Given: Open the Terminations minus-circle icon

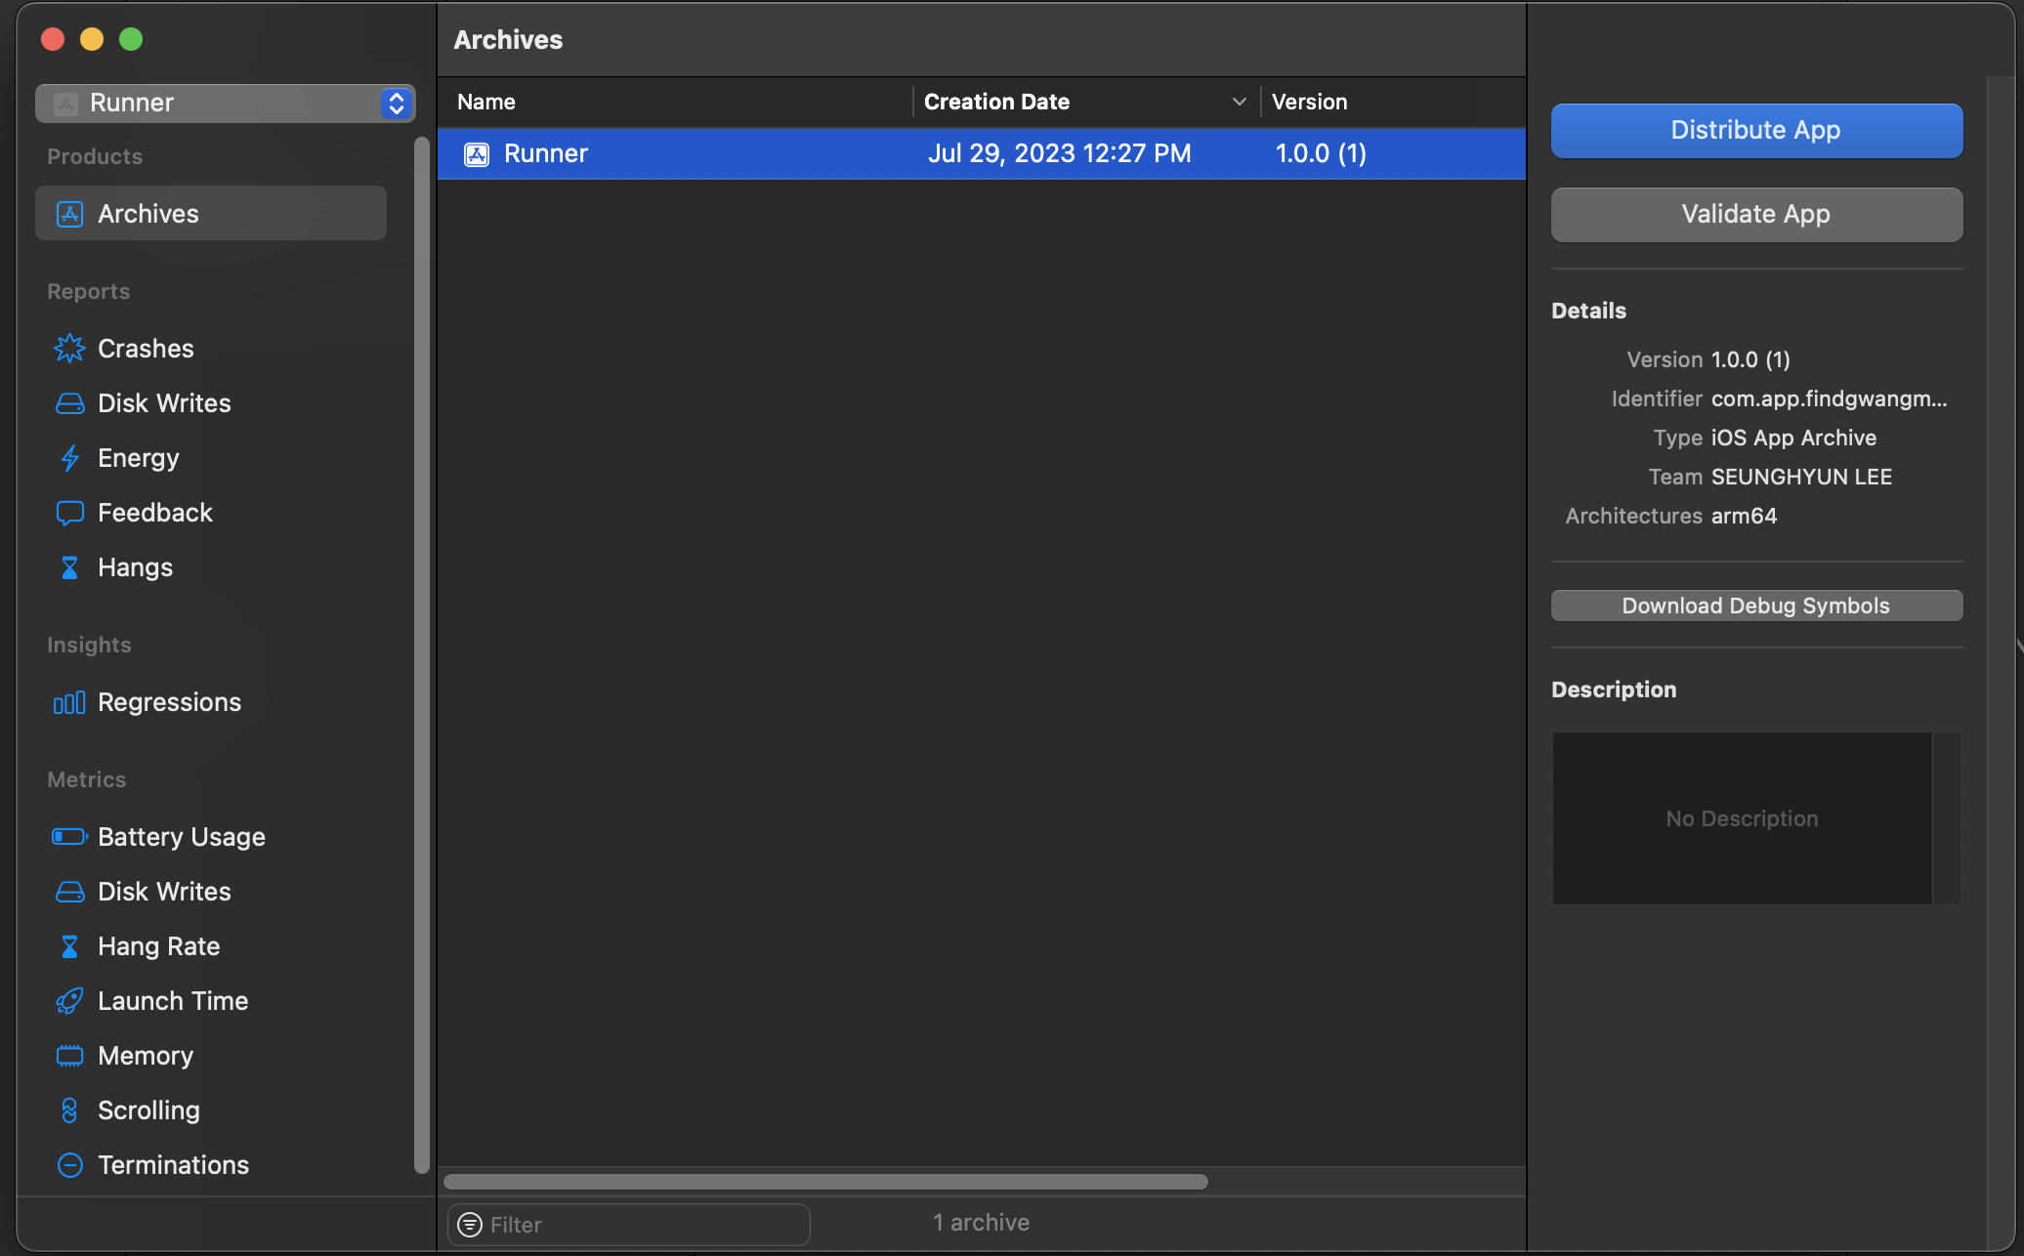Looking at the screenshot, I should 69,1165.
